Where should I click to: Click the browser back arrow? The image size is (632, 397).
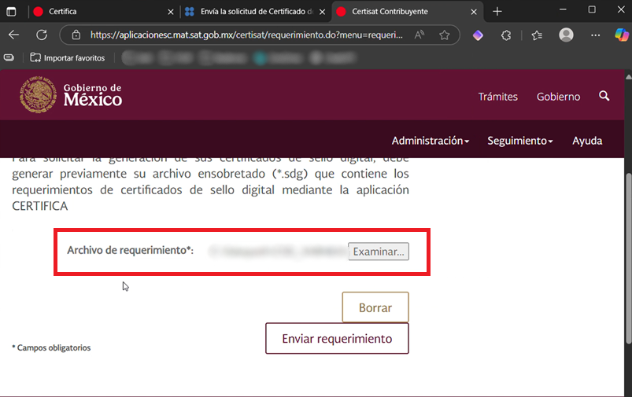13,35
